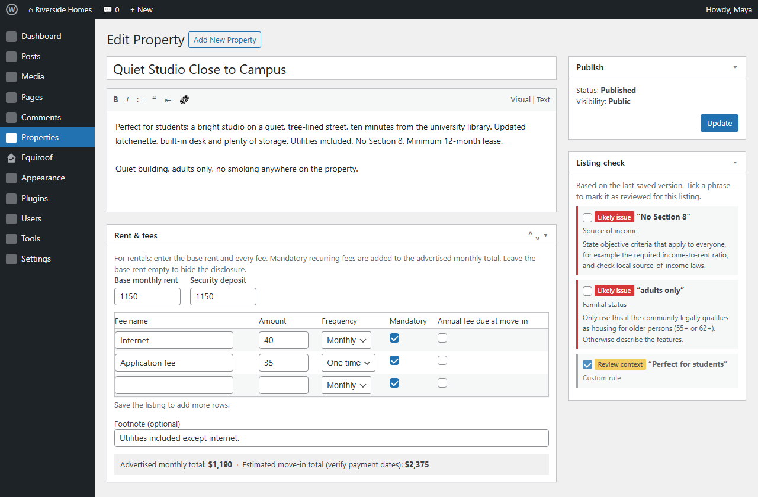Click the Plugins icon in the sidebar

pyautogui.click(x=11, y=199)
